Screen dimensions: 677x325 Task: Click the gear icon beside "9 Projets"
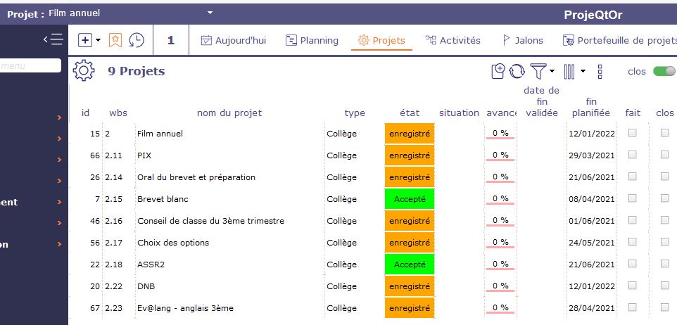point(84,71)
